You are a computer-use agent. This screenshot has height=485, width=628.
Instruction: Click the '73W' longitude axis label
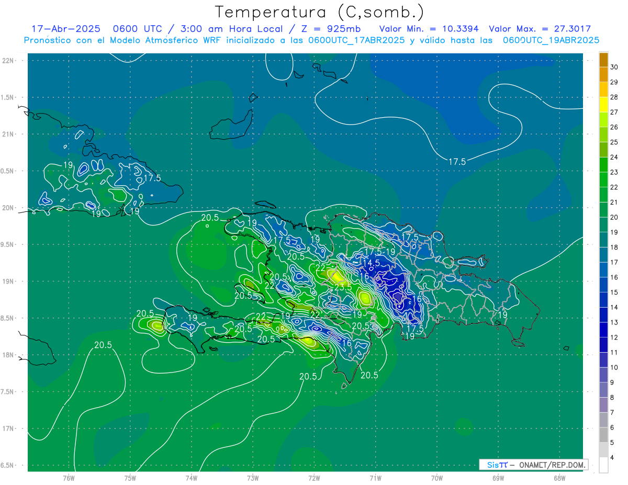(x=253, y=478)
